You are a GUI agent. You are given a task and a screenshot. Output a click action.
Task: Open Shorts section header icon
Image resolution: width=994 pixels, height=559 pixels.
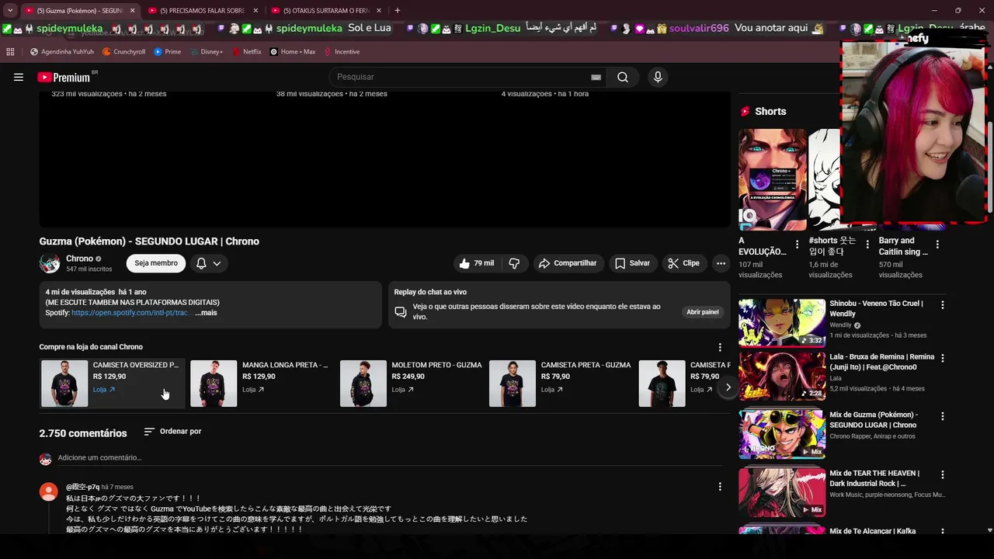pos(745,111)
